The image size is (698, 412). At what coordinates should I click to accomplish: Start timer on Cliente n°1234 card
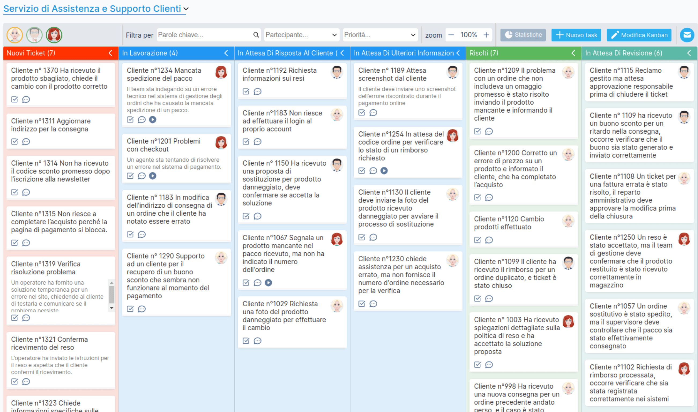[x=153, y=120]
